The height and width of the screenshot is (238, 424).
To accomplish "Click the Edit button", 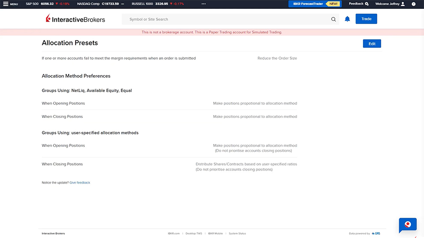I will [x=372, y=44].
